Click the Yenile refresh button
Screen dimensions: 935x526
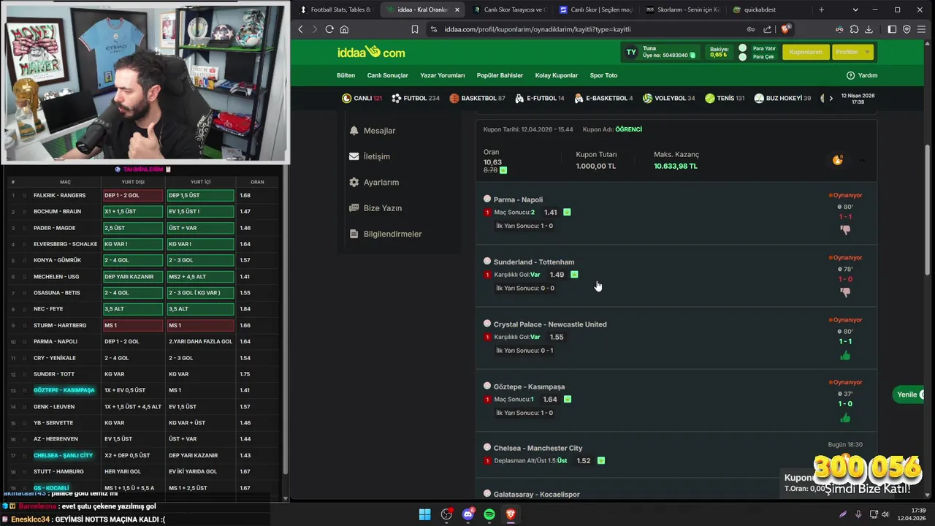[909, 394]
